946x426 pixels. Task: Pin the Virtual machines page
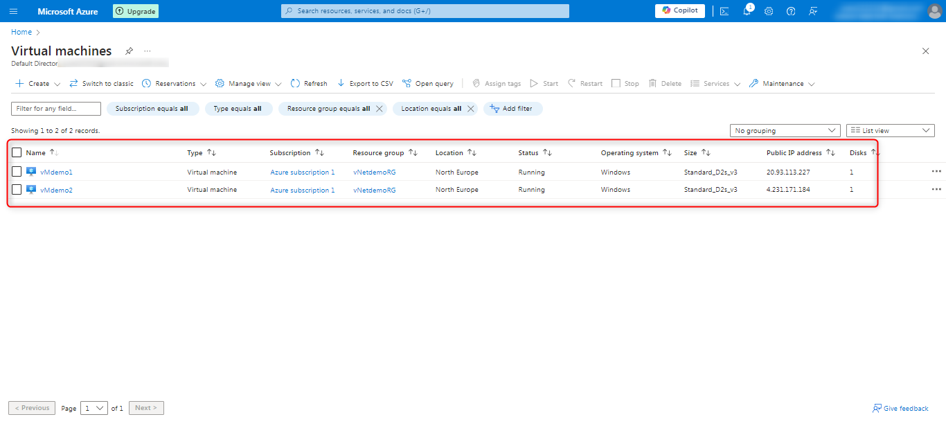(129, 51)
